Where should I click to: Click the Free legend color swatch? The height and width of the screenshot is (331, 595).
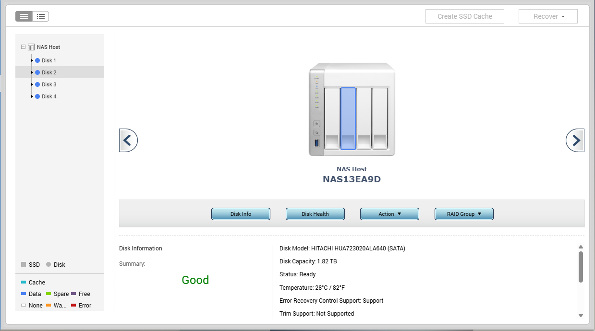coord(73,294)
